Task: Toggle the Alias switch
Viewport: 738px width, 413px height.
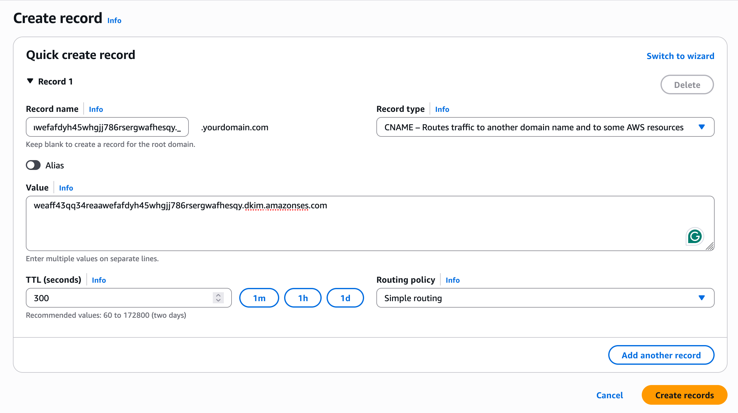Action: (33, 165)
